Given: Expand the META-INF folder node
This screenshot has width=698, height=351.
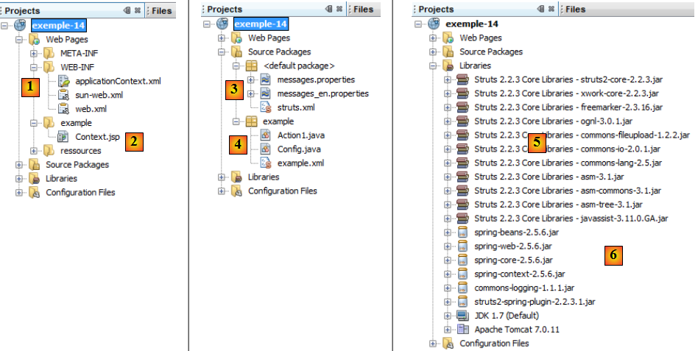Looking at the screenshot, I should tap(33, 53).
